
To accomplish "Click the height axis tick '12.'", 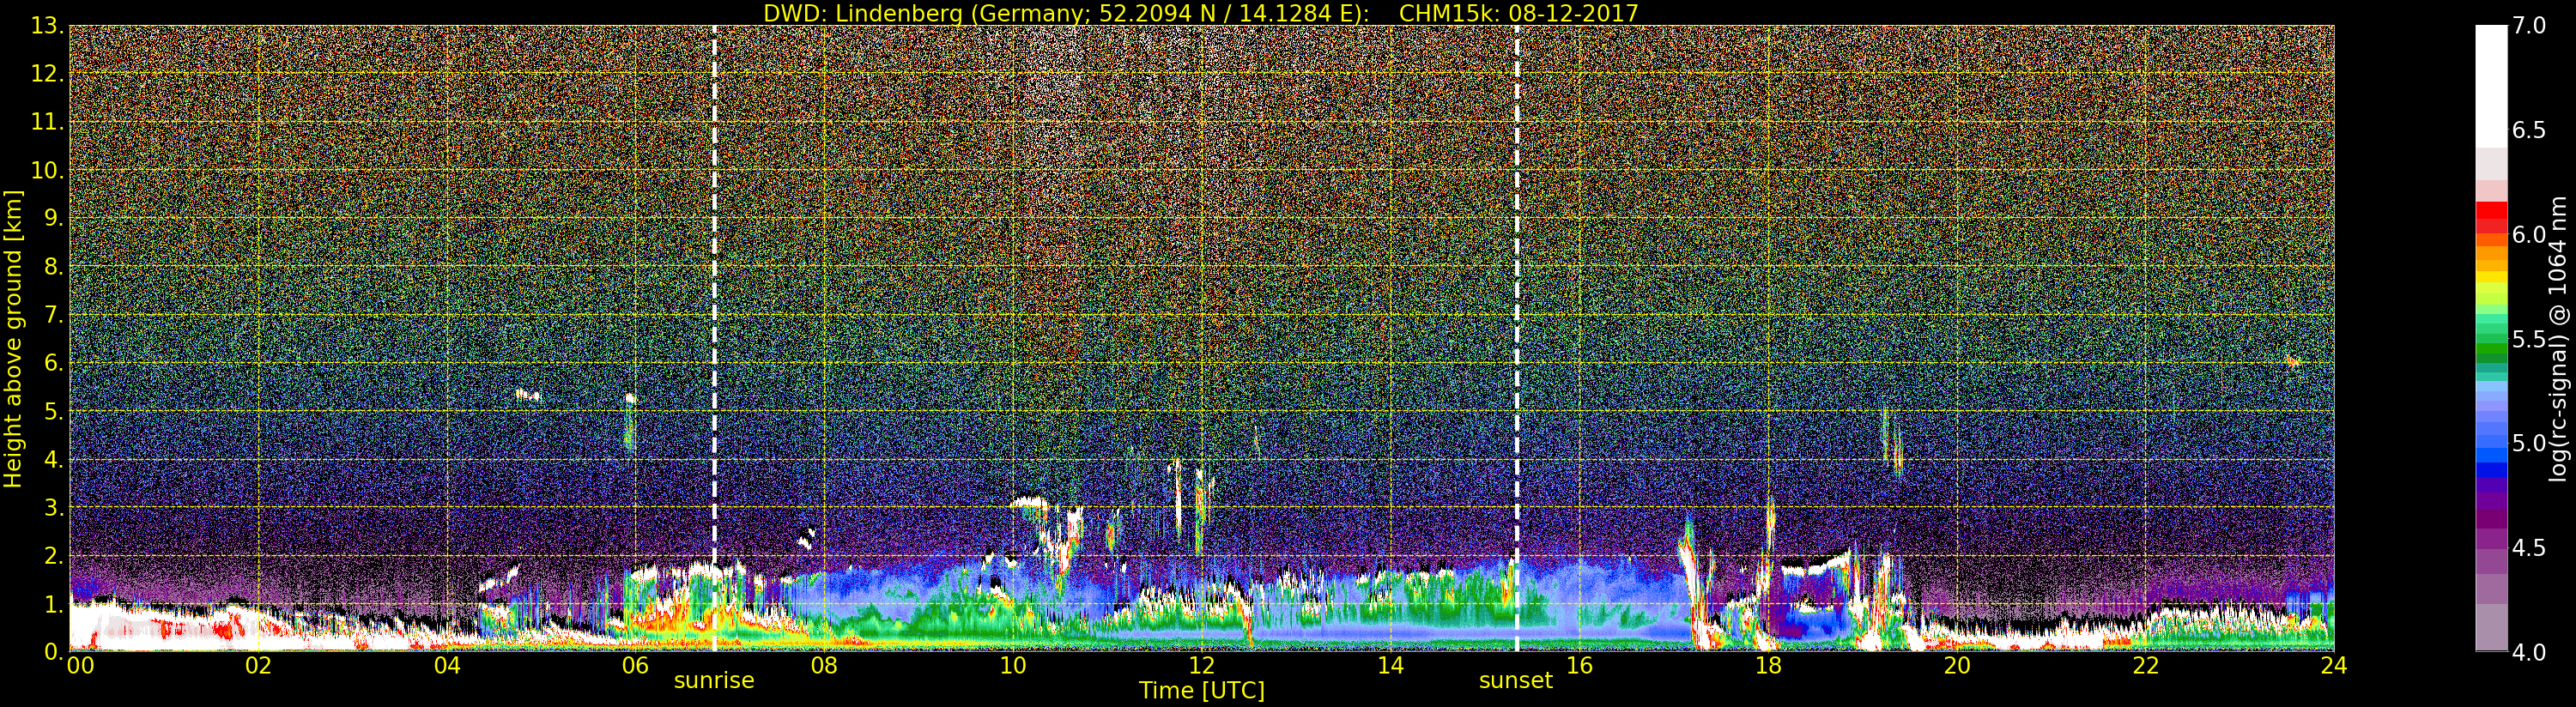I will point(46,74).
